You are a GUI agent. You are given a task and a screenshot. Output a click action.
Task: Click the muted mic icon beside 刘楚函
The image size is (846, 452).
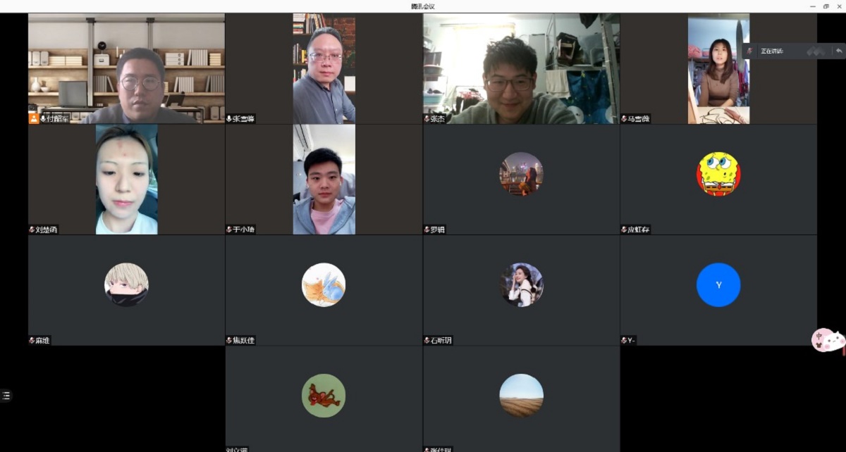point(32,230)
